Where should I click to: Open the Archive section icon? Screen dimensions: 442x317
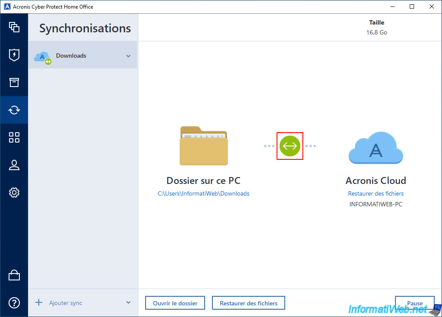(x=14, y=82)
